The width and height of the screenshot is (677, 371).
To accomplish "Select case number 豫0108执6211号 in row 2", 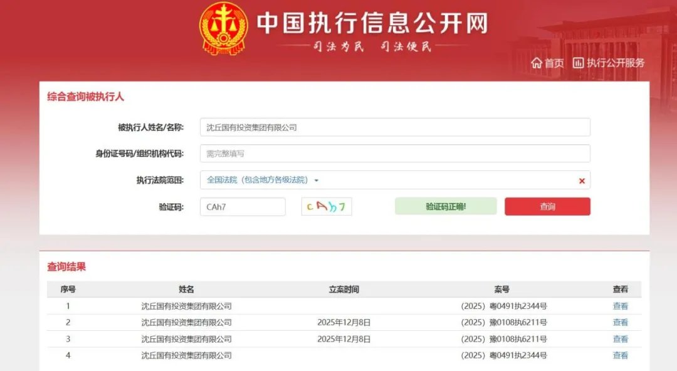I will [504, 323].
